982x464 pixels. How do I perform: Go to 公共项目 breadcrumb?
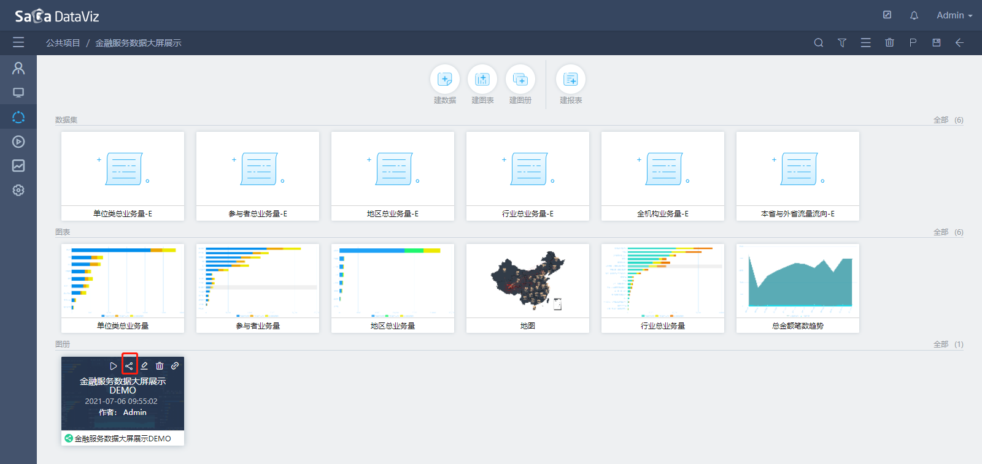coord(63,43)
